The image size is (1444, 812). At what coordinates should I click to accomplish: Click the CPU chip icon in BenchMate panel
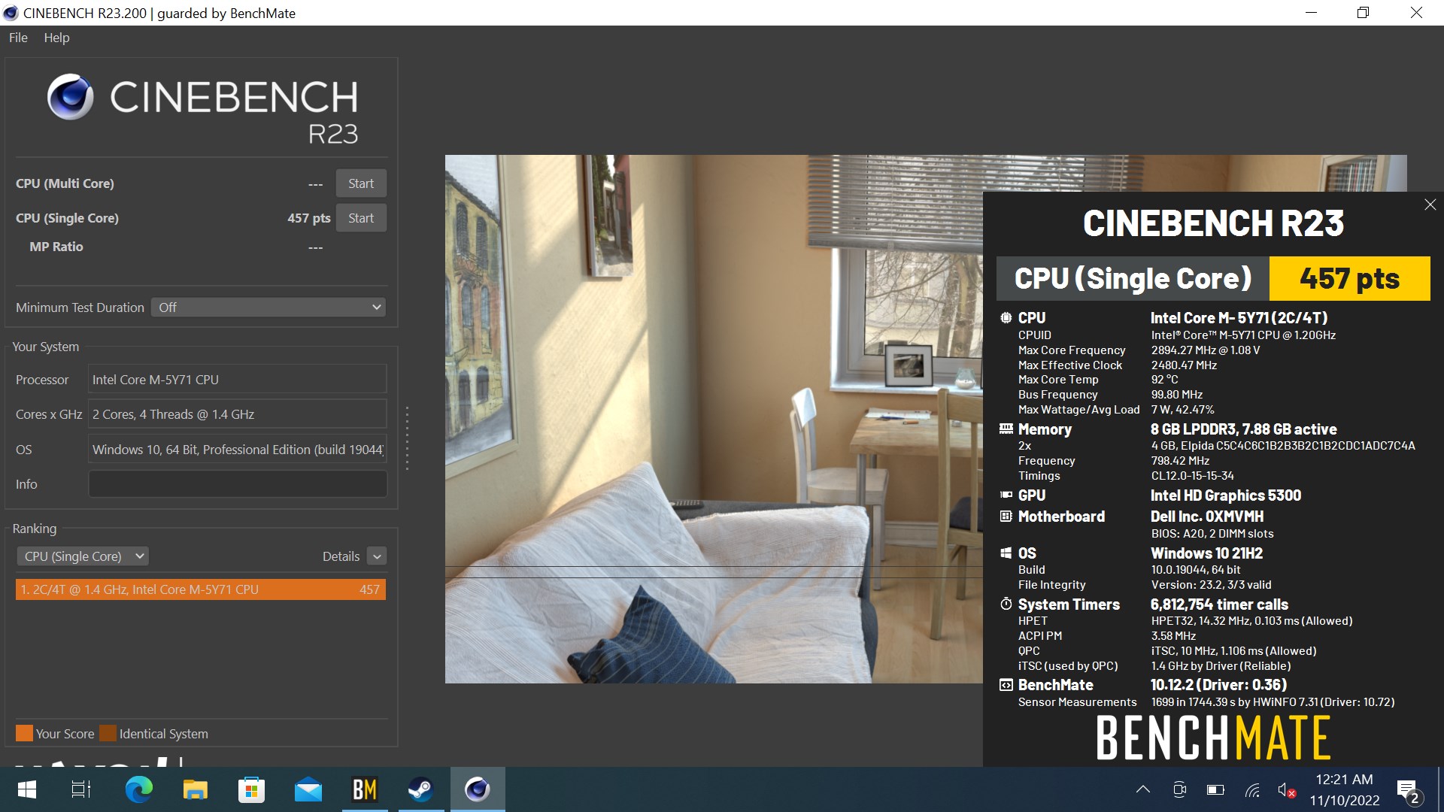point(1006,318)
